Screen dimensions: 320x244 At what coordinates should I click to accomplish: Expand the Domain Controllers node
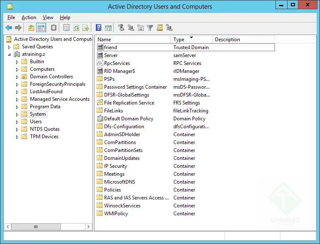coord(17,77)
